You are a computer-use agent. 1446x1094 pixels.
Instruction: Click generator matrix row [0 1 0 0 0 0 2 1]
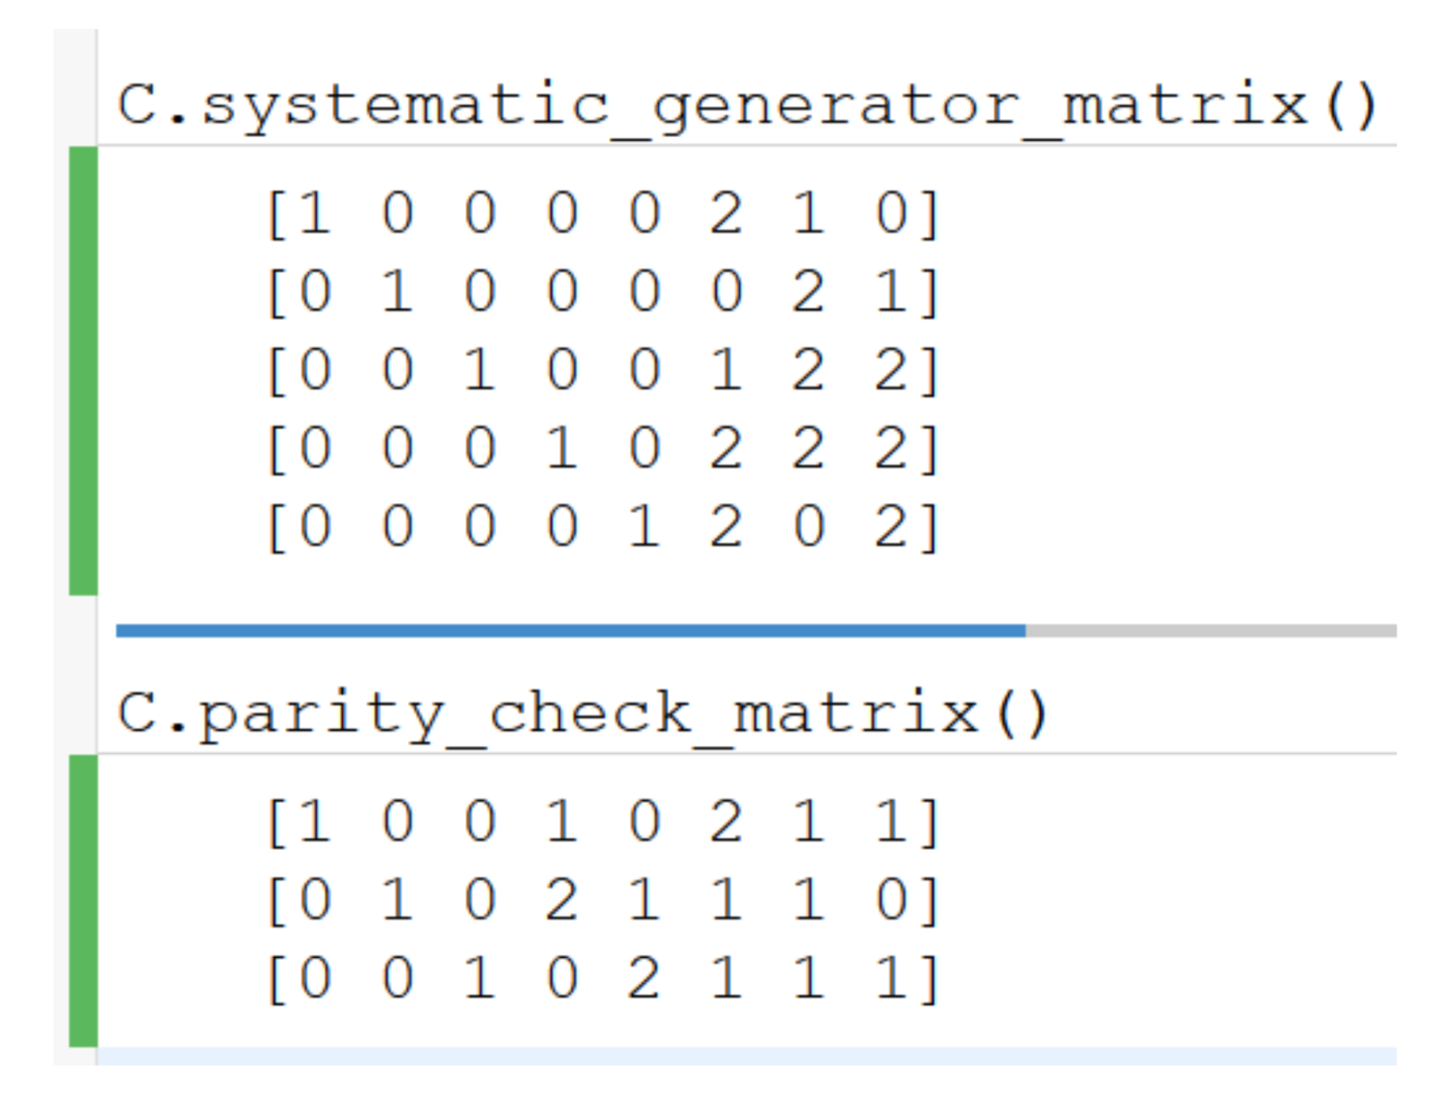coord(603,293)
